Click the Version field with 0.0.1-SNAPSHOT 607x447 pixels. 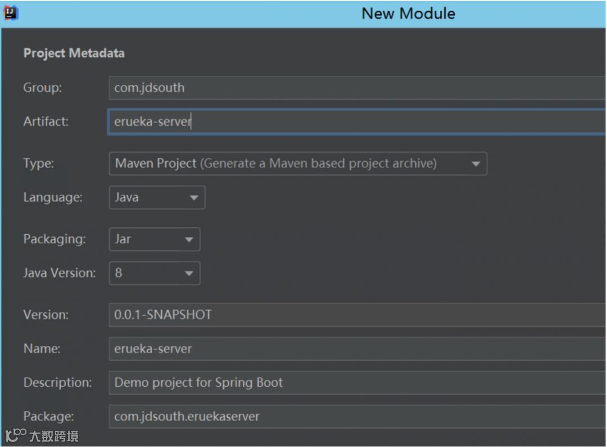357,314
